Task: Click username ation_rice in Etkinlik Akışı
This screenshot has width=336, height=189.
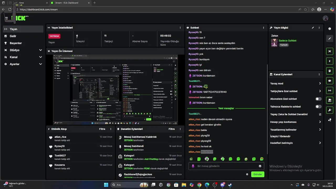Action: pyautogui.click(x=60, y=137)
